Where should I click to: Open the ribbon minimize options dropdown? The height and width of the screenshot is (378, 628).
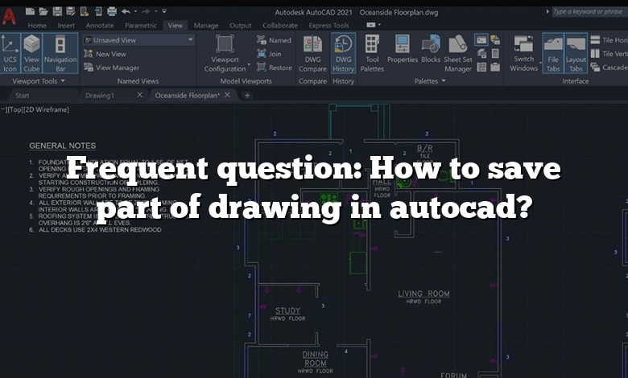tap(379, 25)
